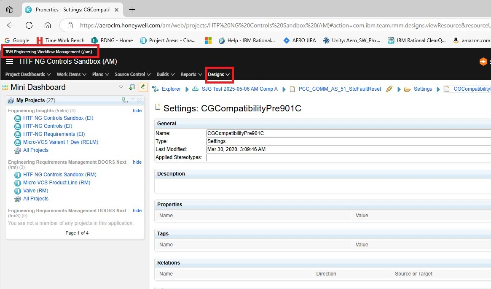Refresh the page with the reload icon
The width and height of the screenshot is (491, 289).
29,25
